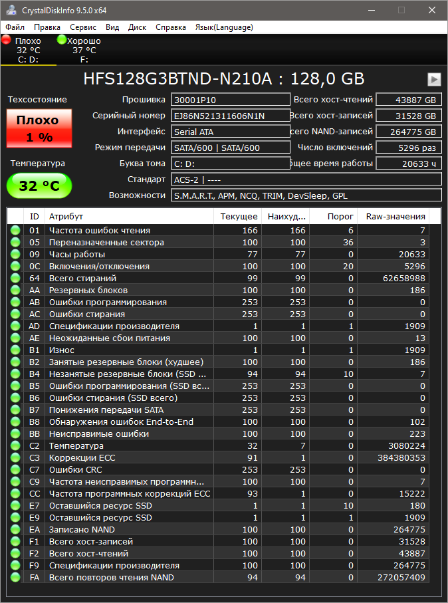The height and width of the screenshot is (603, 448).
Task: Click the red Плохо 1 % health status
Action: click(x=39, y=128)
